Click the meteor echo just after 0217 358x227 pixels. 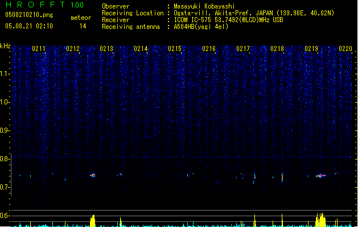coord(254,177)
